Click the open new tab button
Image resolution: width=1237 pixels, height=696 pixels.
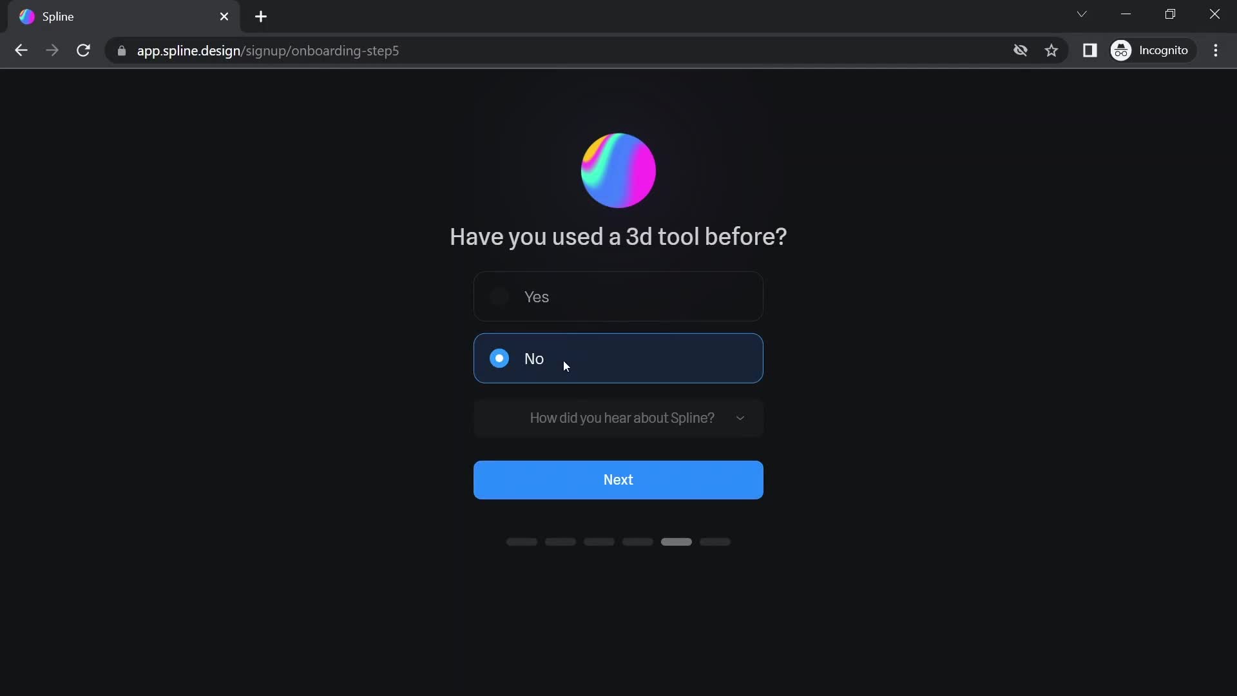[x=260, y=16]
